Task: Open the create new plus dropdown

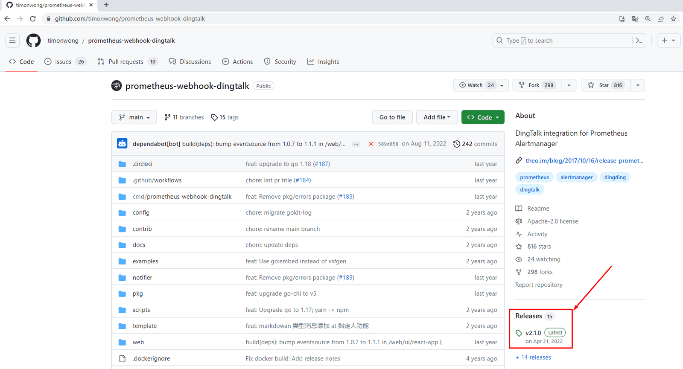Action: point(668,41)
